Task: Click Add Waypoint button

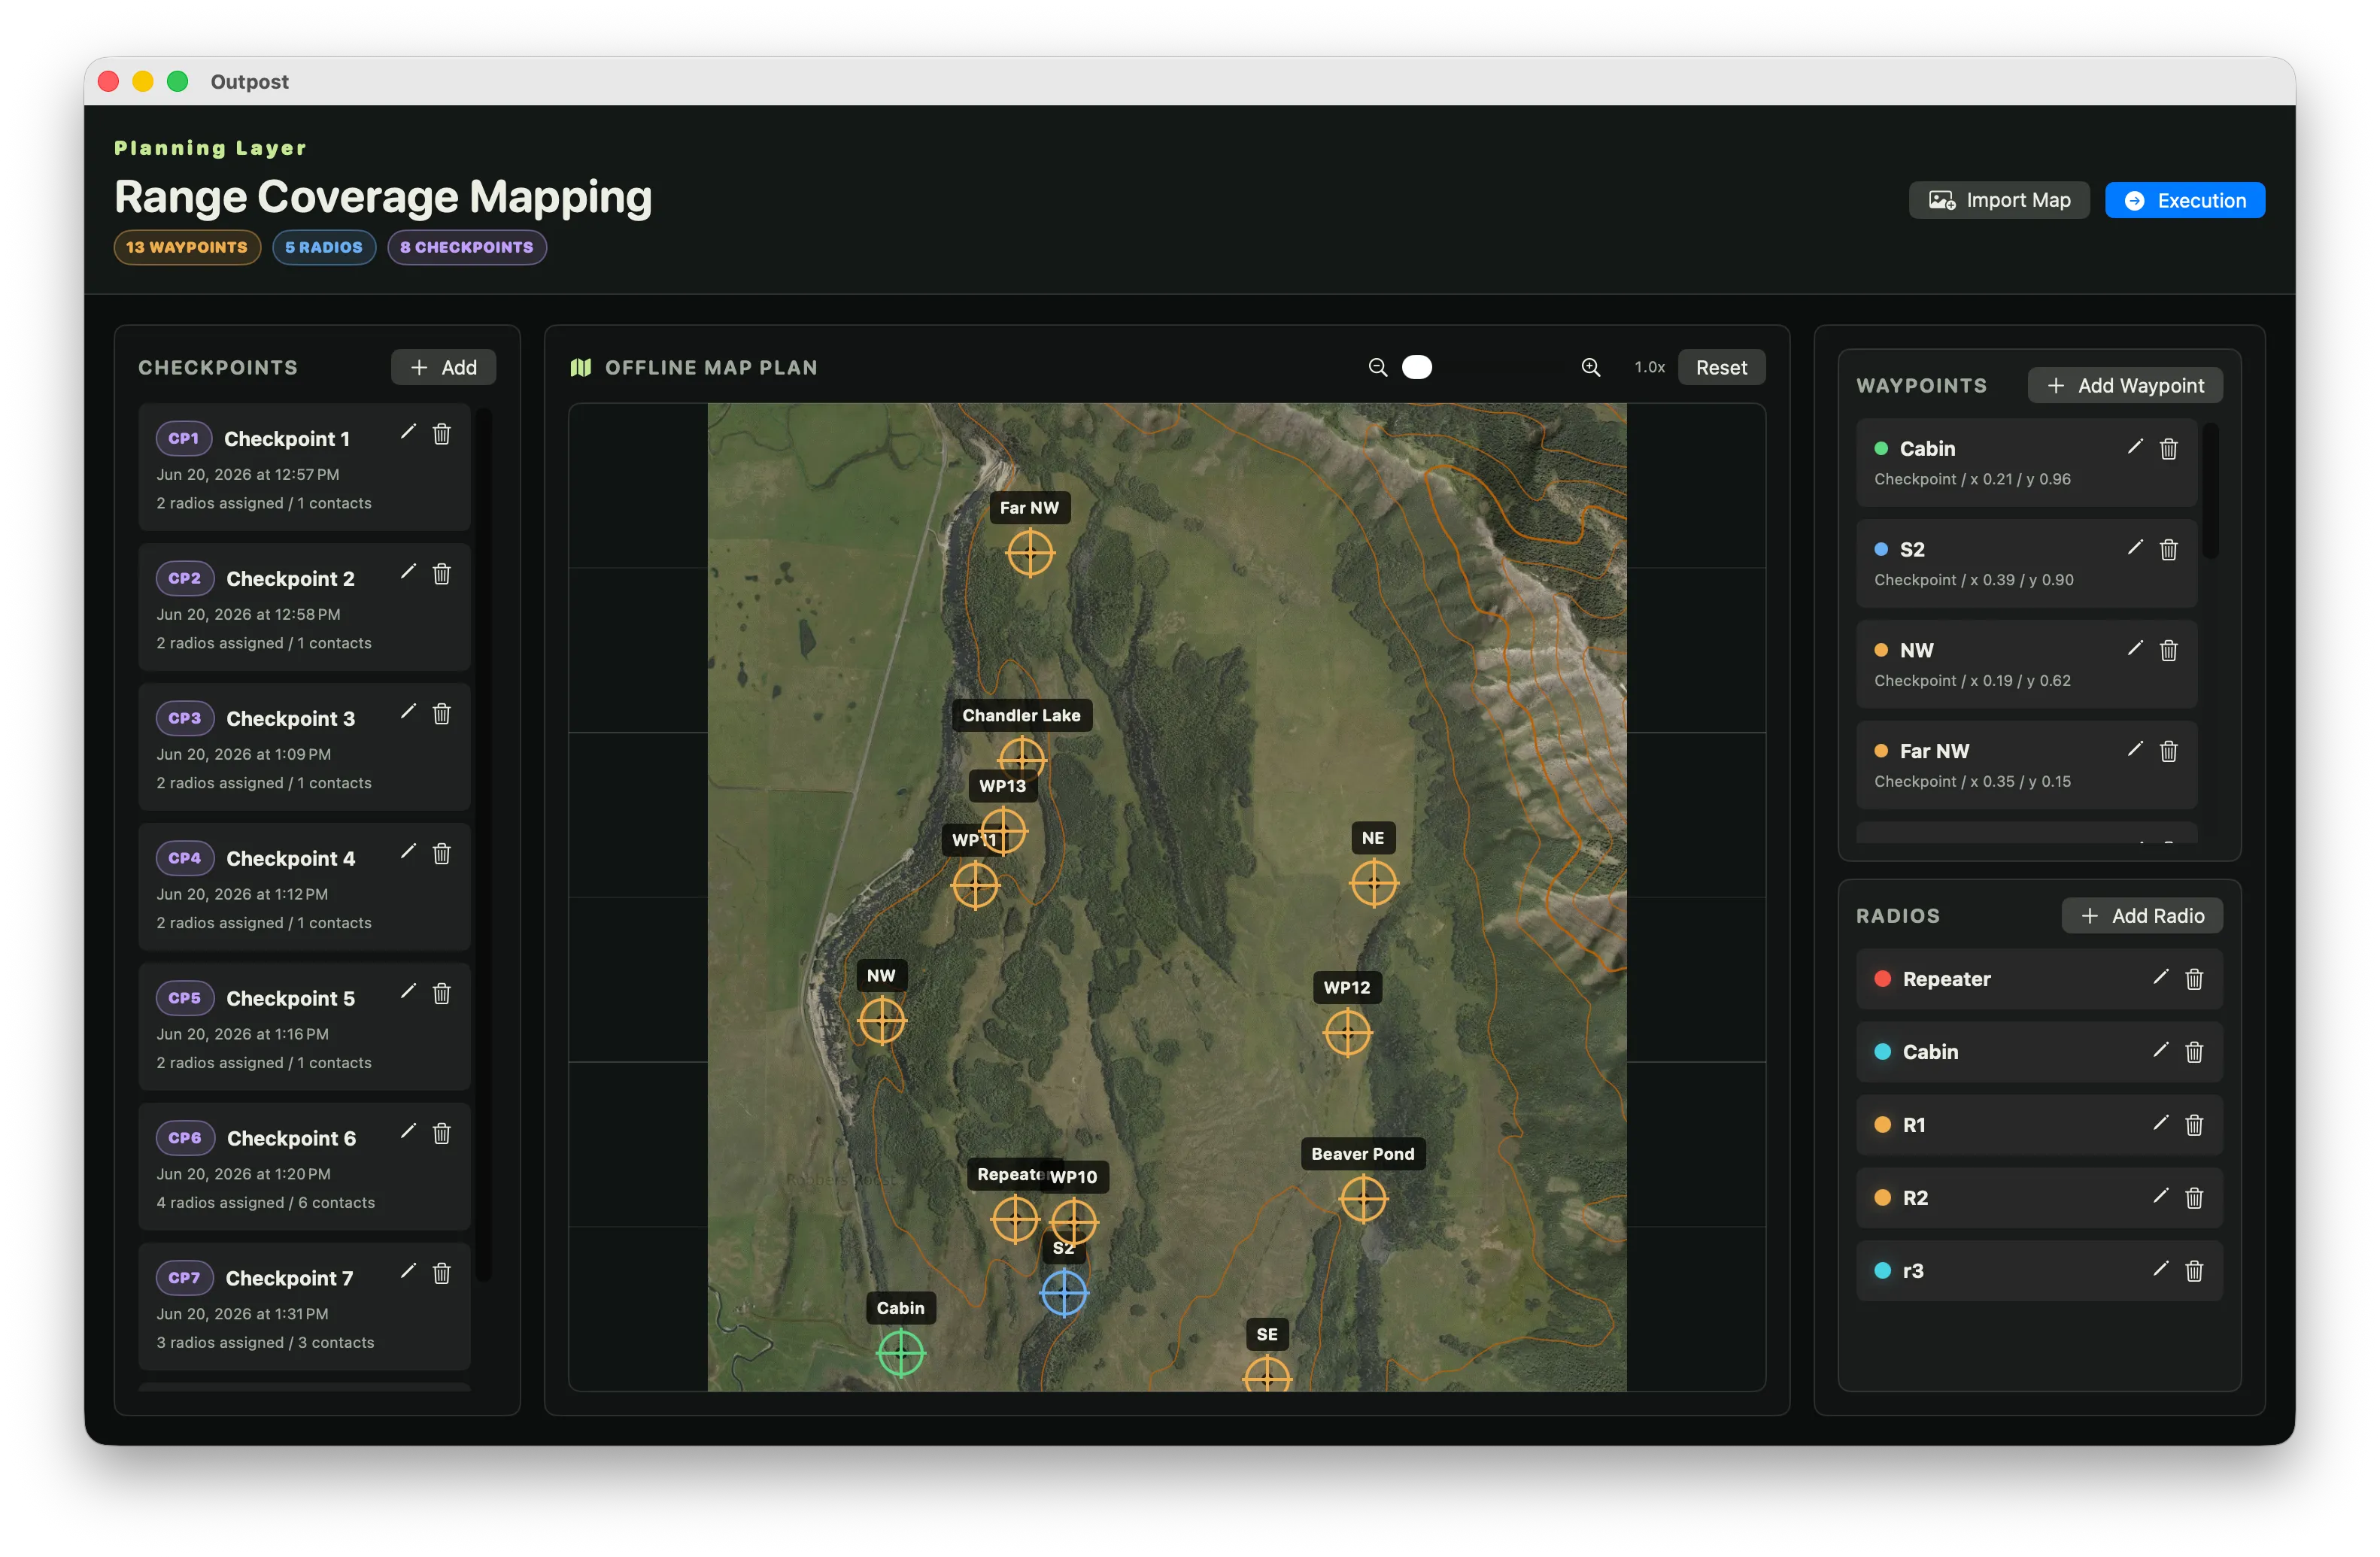Action: [x=2125, y=385]
